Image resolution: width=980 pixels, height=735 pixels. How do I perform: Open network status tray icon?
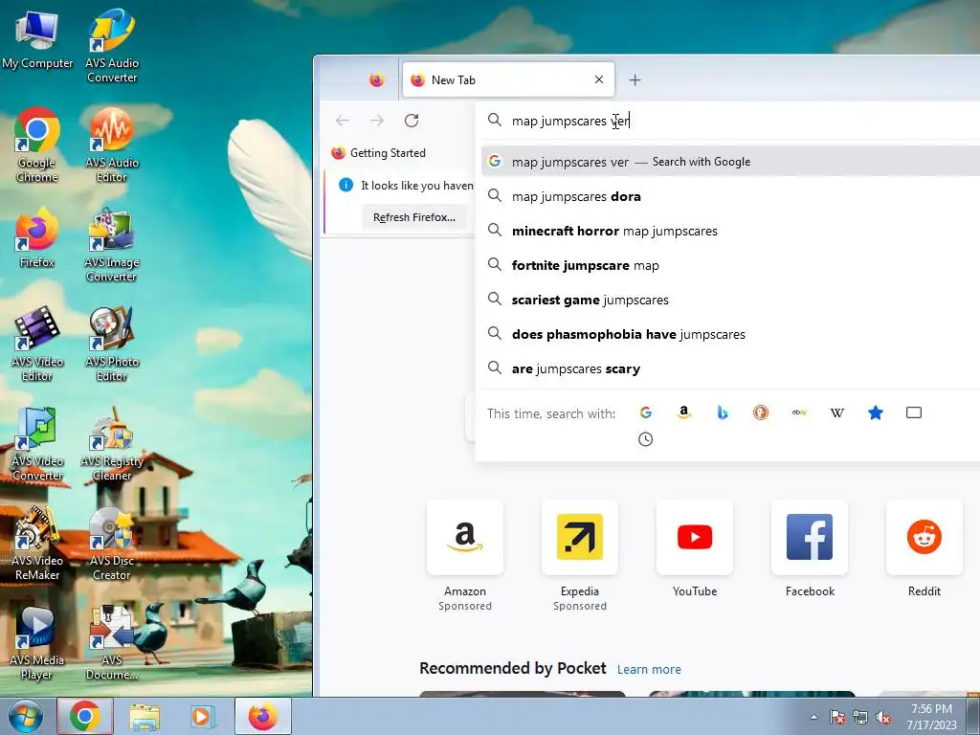tap(860, 717)
